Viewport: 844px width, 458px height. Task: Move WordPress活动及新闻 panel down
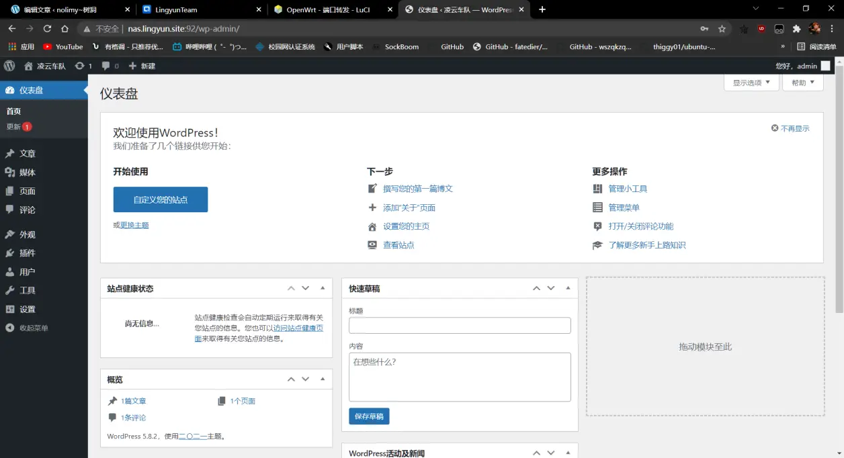(550, 453)
